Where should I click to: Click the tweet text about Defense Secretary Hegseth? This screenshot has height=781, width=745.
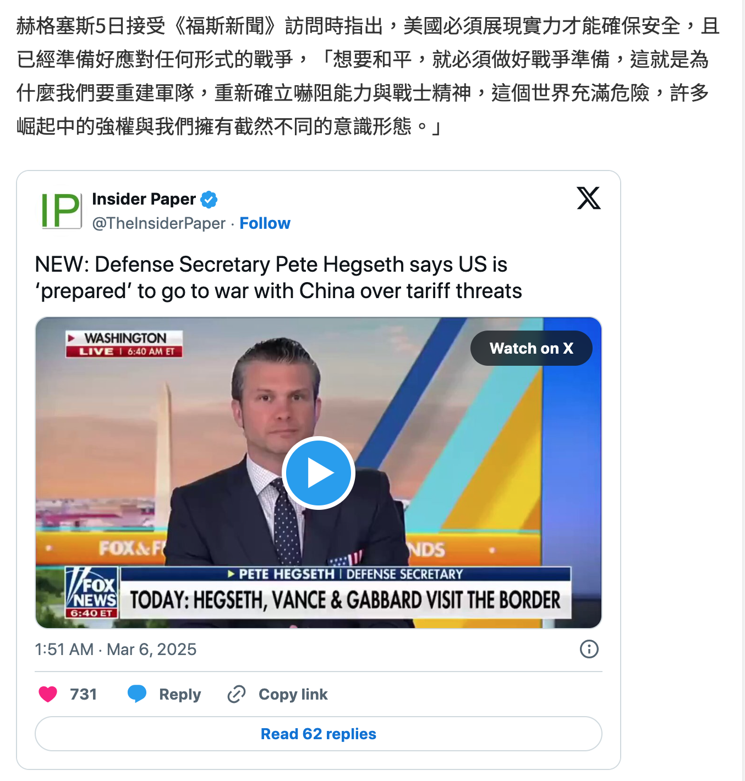pyautogui.click(x=278, y=278)
